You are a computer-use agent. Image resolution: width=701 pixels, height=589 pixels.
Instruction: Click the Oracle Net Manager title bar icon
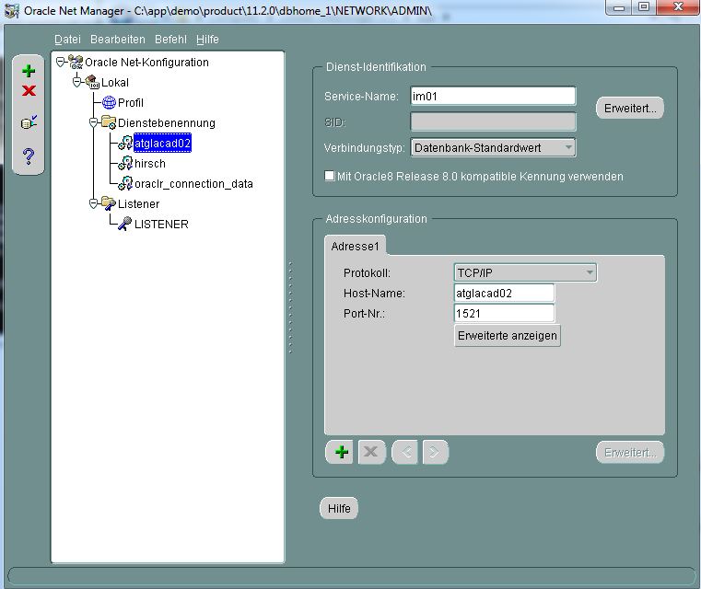(12, 11)
